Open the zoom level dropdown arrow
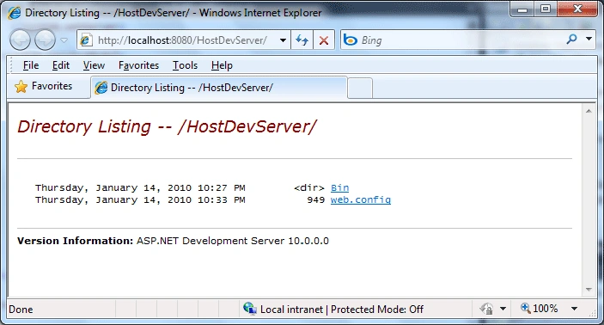The width and height of the screenshot is (604, 325). tap(574, 309)
